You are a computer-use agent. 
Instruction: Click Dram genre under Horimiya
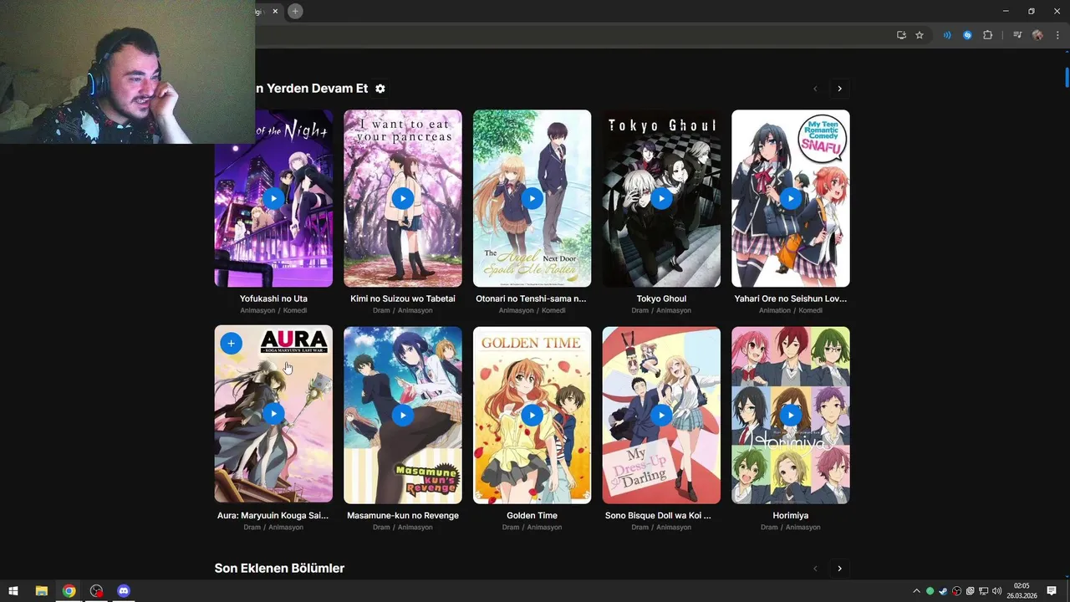click(769, 528)
